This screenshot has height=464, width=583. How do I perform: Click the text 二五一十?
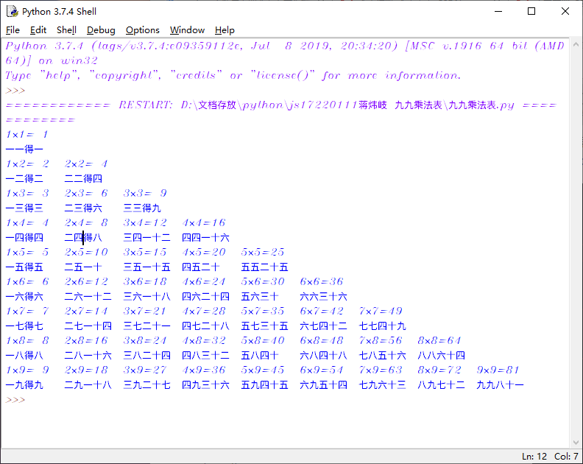click(x=83, y=267)
